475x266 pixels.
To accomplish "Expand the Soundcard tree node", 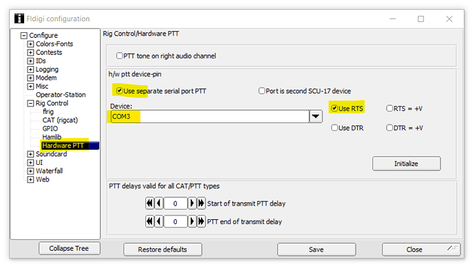I will [x=30, y=154].
